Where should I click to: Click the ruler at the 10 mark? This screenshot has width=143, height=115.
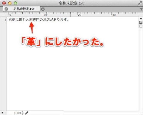tap(45, 15)
